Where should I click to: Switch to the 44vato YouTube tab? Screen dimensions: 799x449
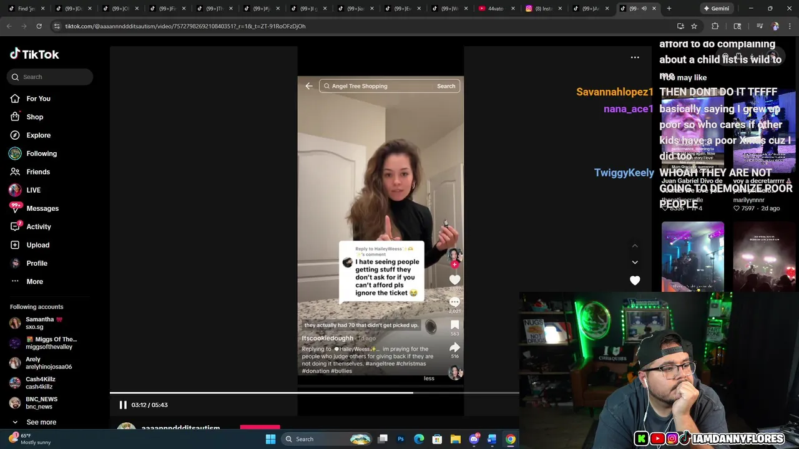coord(496,8)
